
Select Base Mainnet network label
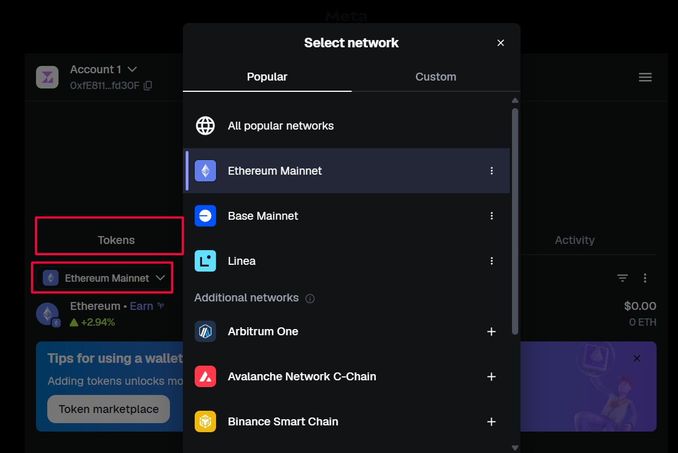coord(263,216)
